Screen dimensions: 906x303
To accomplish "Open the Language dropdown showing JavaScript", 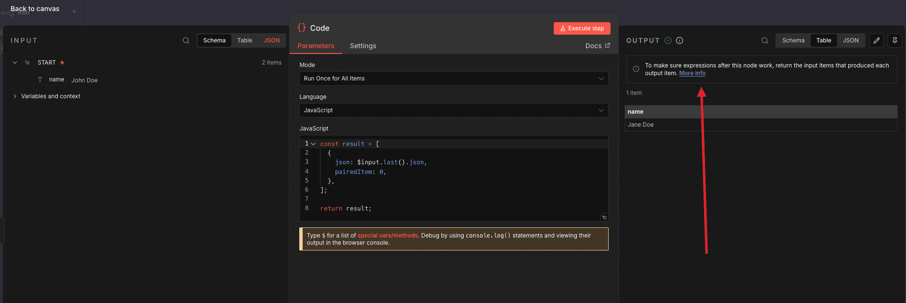I will [453, 110].
